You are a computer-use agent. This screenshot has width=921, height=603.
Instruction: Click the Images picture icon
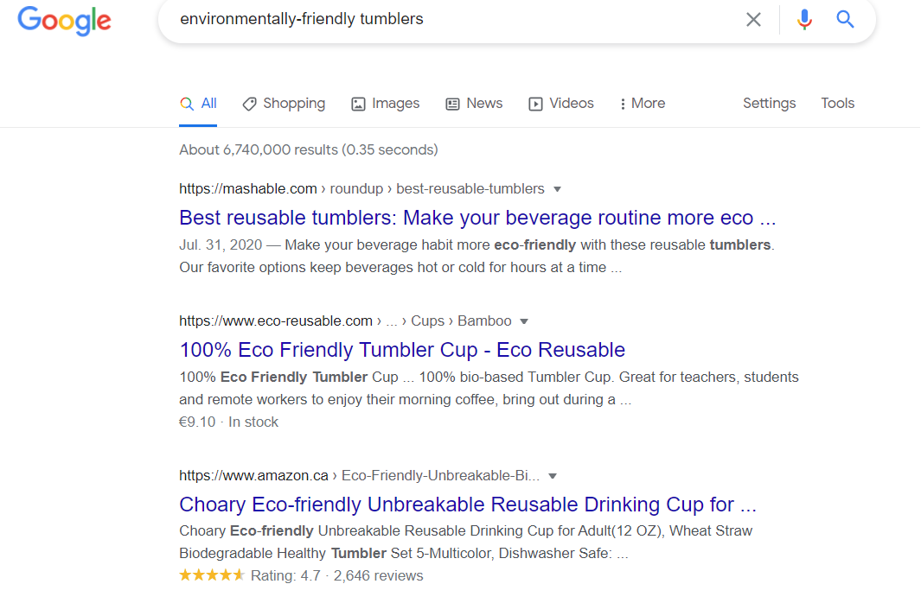[x=358, y=104]
